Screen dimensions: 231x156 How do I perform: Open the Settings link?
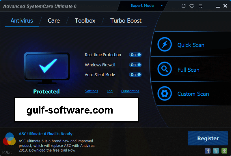[92, 91]
